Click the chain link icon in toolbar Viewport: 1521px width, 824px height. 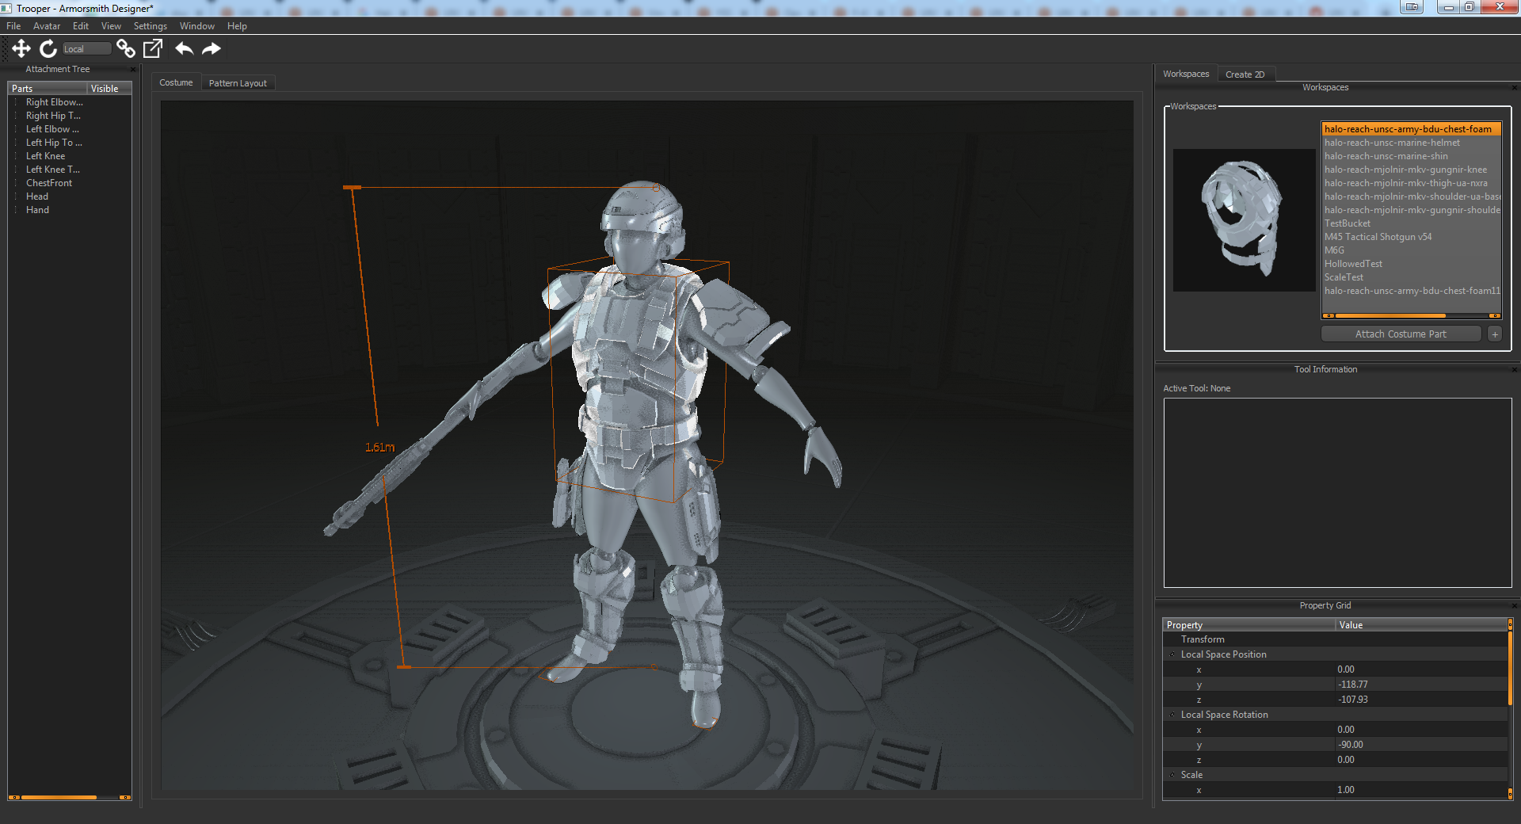pos(125,49)
